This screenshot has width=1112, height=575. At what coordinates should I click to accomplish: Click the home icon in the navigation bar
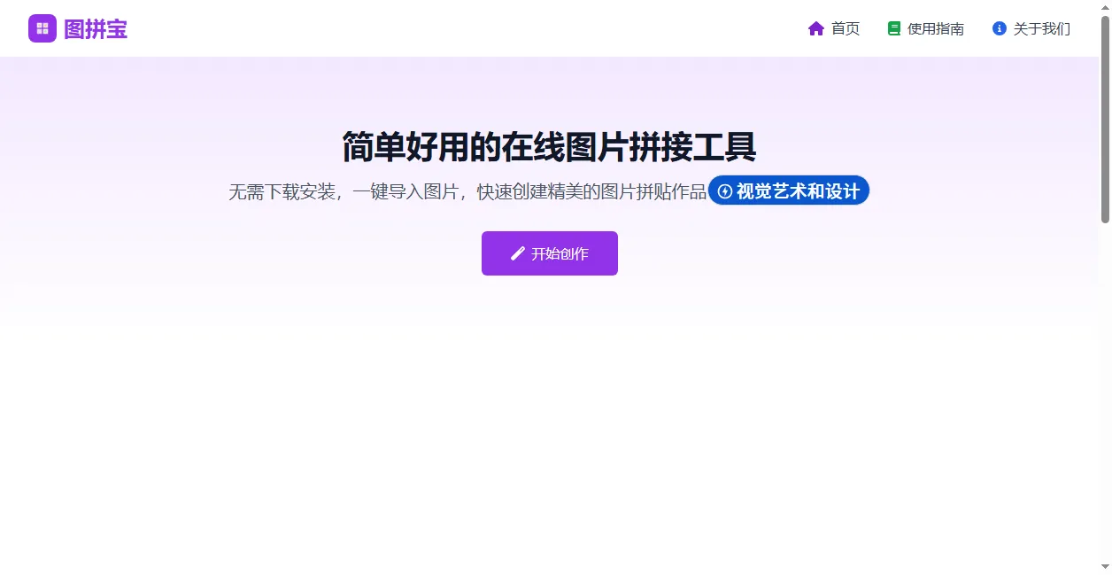click(816, 27)
